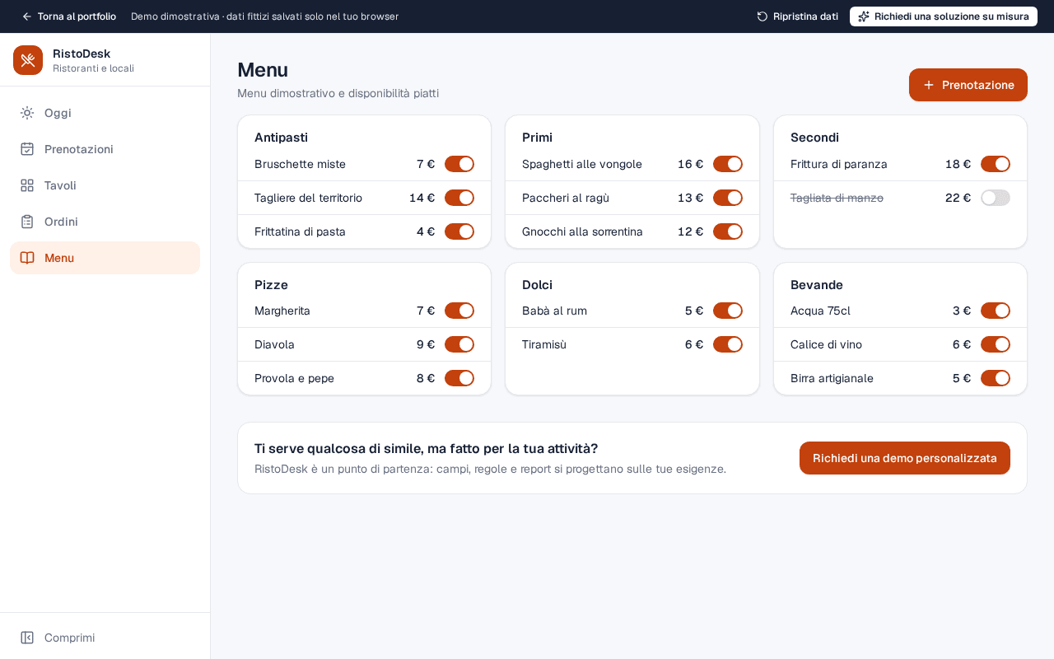Viewport: 1054px width, 659px height.
Task: Open the Oggi section
Action: 105,113
